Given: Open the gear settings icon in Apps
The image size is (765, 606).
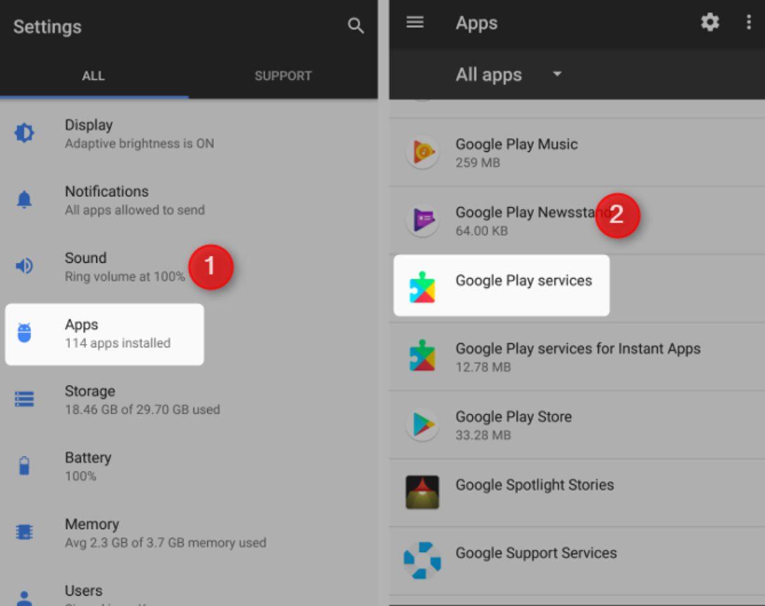Looking at the screenshot, I should click(x=710, y=23).
